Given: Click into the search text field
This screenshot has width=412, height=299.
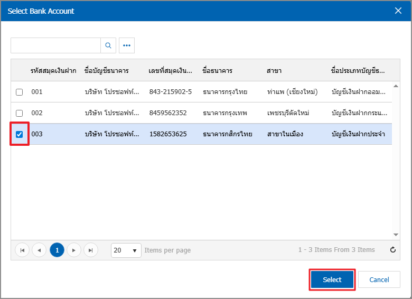Looking at the screenshot, I should point(55,45).
